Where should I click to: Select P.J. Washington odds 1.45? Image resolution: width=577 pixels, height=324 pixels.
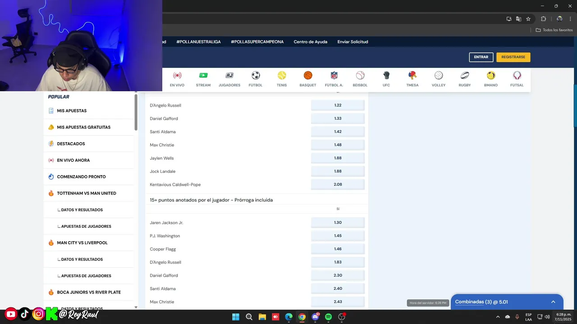point(338,236)
